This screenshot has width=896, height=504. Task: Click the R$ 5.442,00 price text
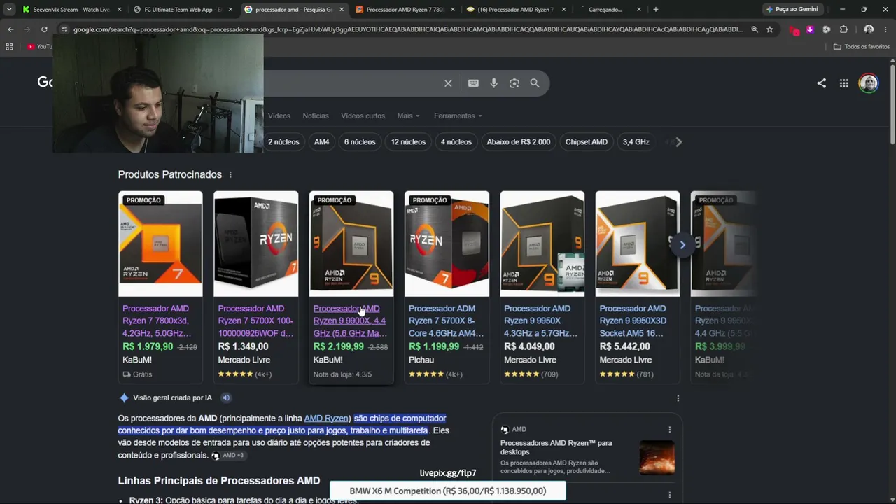(x=624, y=346)
